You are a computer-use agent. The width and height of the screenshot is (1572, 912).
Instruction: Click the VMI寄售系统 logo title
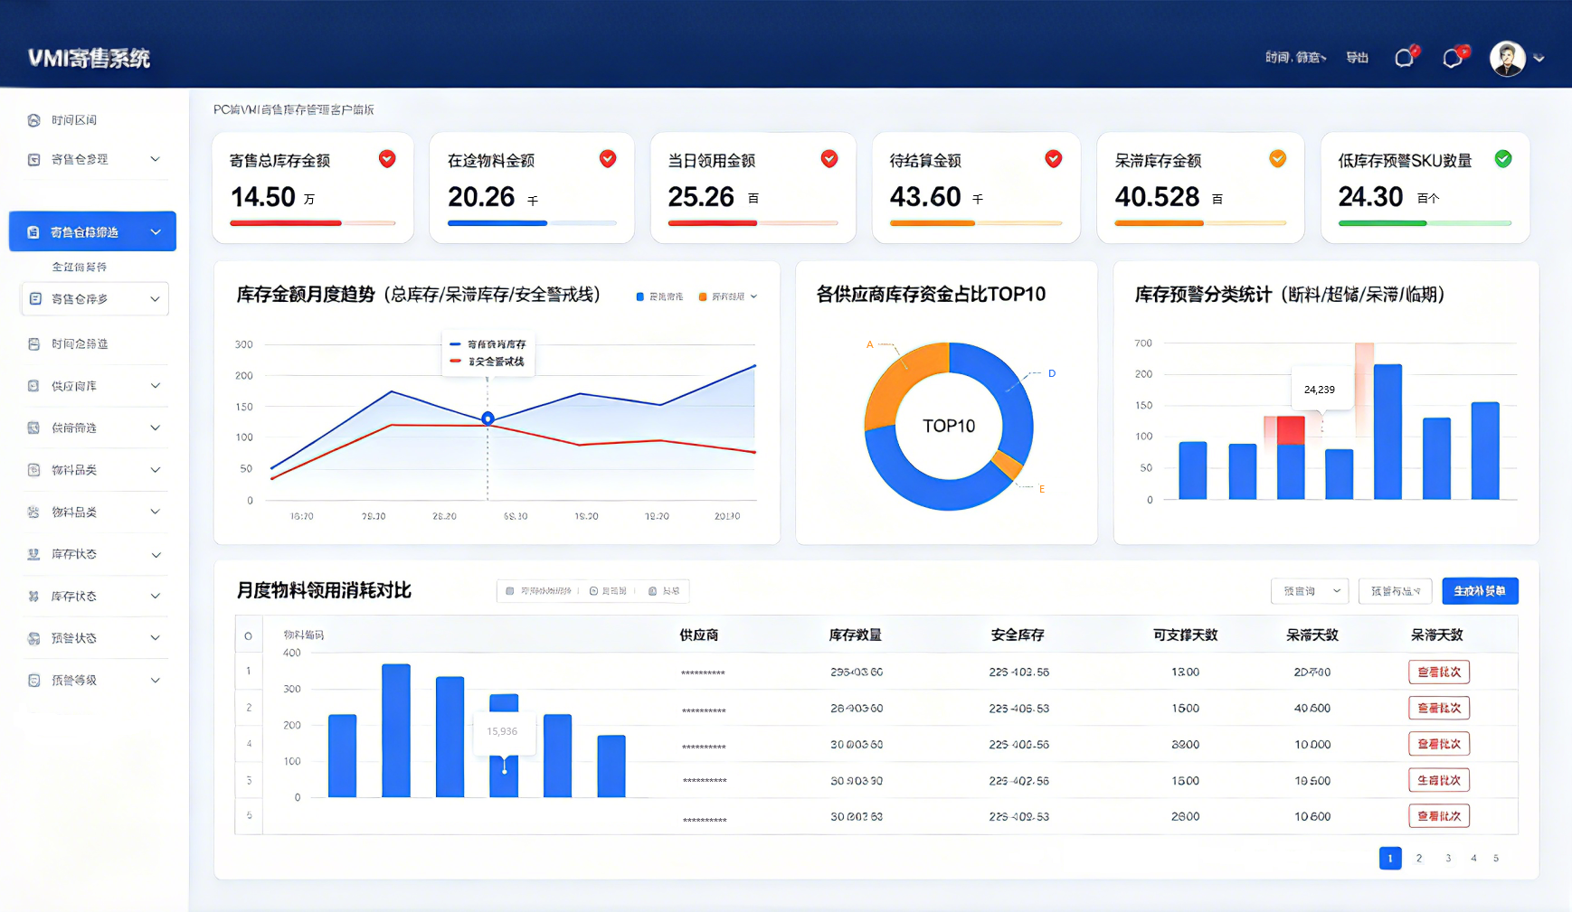click(89, 59)
